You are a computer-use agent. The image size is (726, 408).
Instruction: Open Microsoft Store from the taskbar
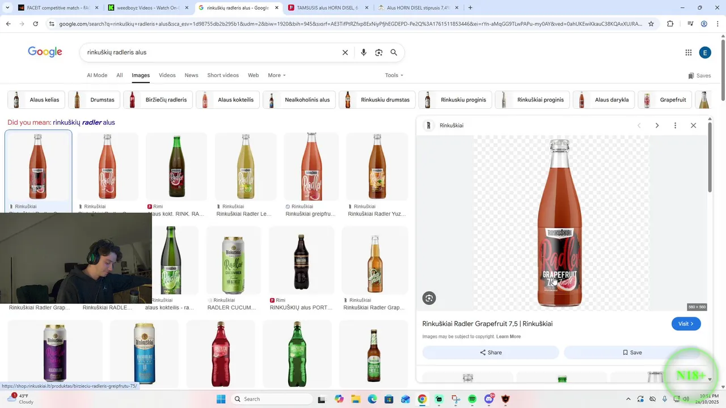(x=389, y=399)
